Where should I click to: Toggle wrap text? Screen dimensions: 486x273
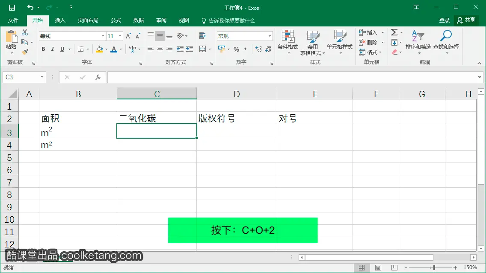pos(203,35)
